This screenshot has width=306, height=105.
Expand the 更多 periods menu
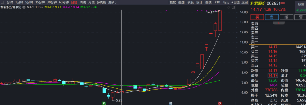point(112,3)
